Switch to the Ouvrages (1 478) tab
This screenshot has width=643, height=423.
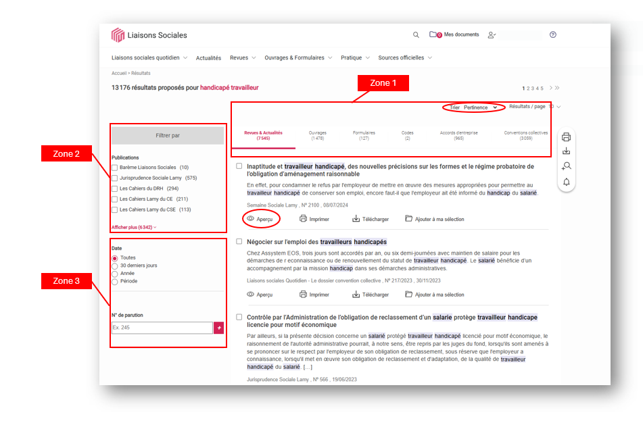coord(317,136)
